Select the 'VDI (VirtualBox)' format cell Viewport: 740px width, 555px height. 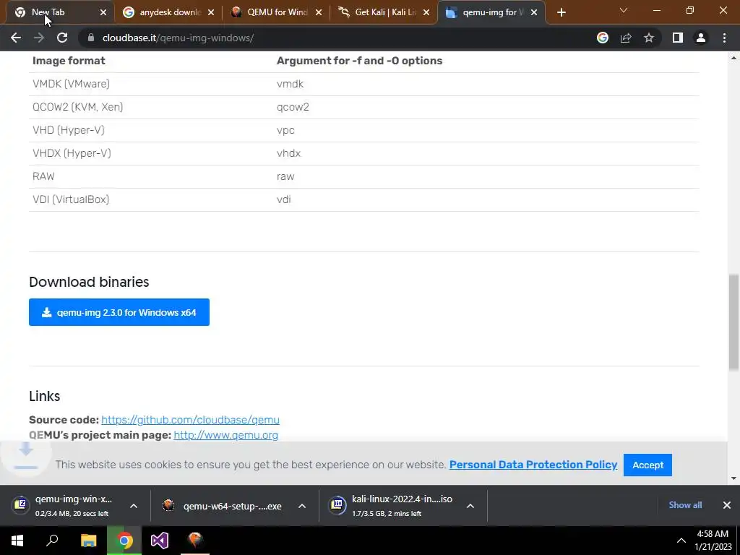[70, 199]
